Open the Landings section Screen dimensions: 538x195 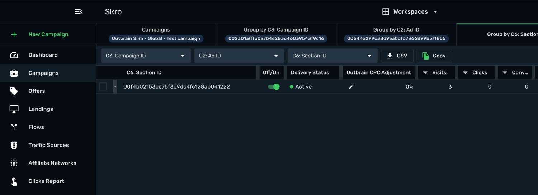(x=41, y=109)
